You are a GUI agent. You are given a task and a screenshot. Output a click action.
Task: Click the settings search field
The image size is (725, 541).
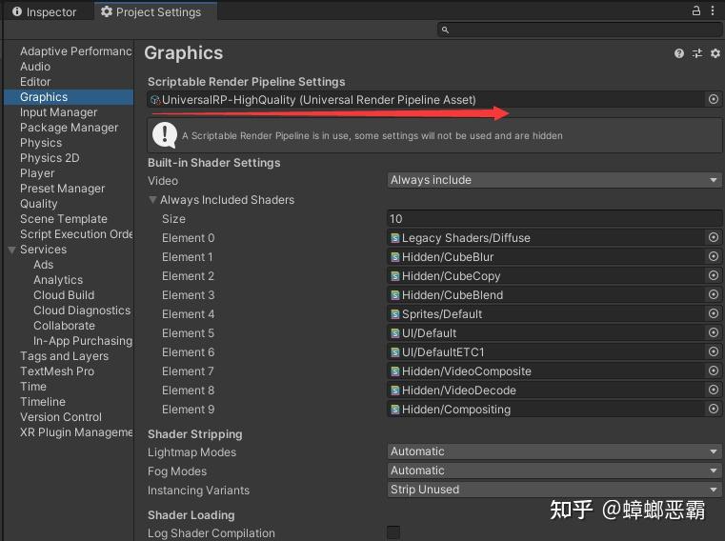580,30
